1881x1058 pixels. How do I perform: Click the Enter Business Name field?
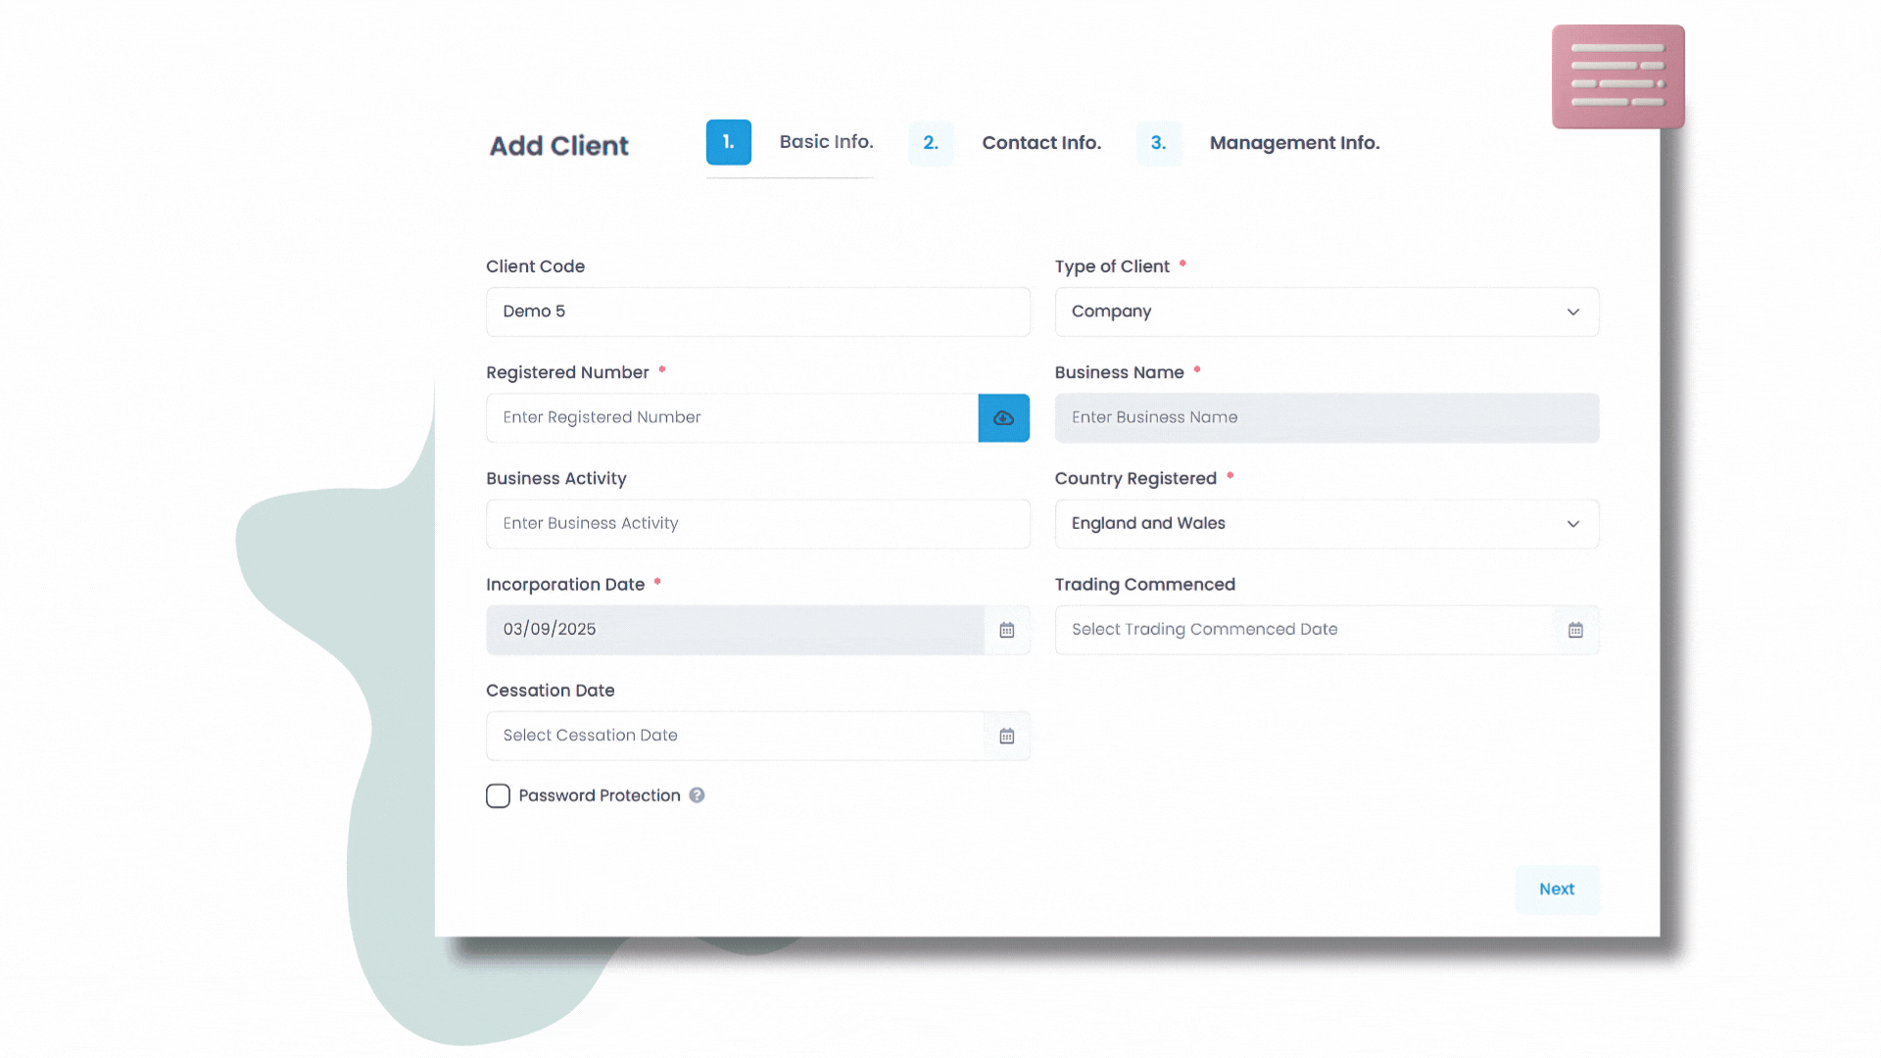pos(1326,418)
